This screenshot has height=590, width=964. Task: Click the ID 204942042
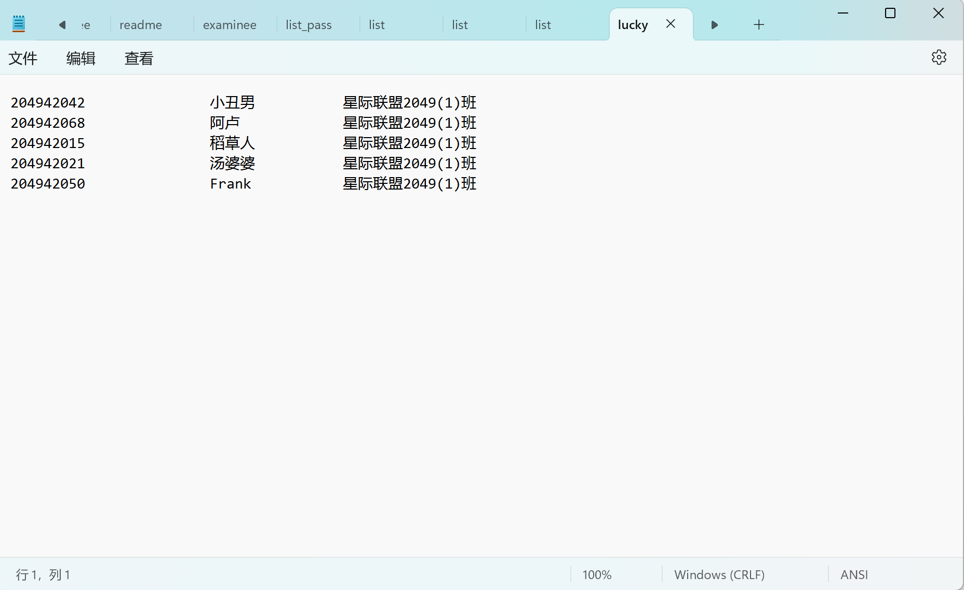coord(48,103)
